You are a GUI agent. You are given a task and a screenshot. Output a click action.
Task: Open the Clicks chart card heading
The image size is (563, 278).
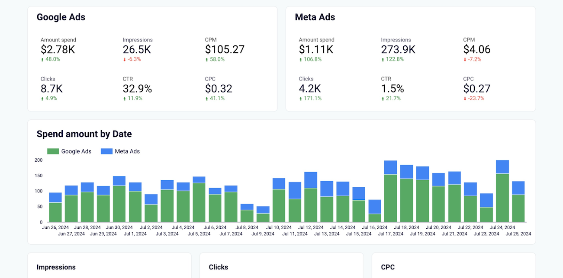point(219,267)
